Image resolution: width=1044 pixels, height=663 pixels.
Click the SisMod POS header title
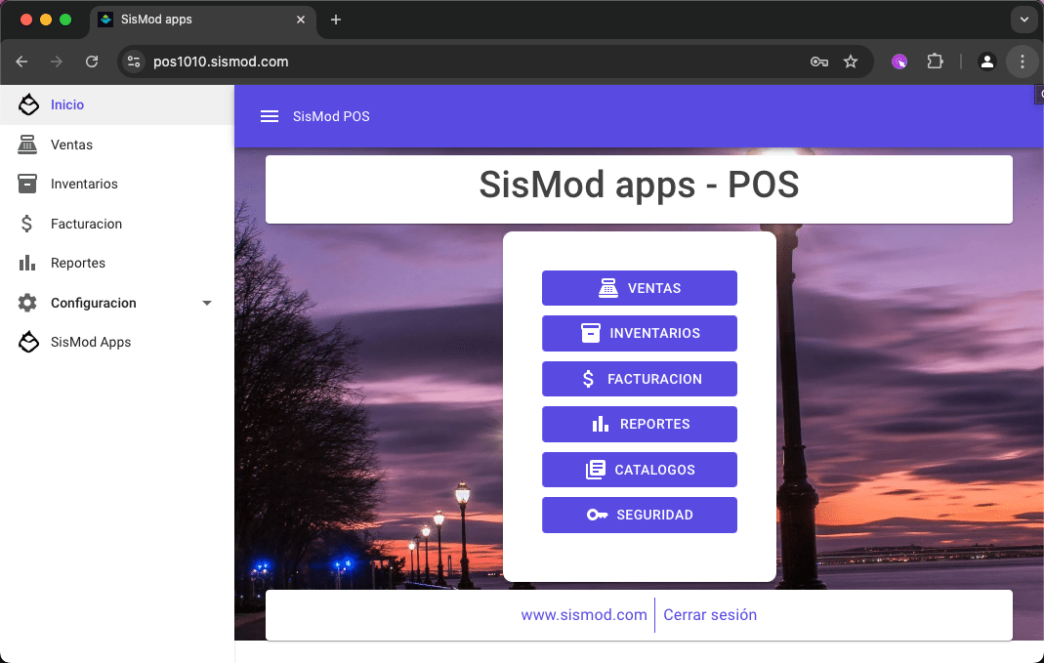[331, 116]
